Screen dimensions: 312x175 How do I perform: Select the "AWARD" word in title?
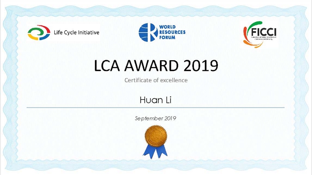coord(151,66)
